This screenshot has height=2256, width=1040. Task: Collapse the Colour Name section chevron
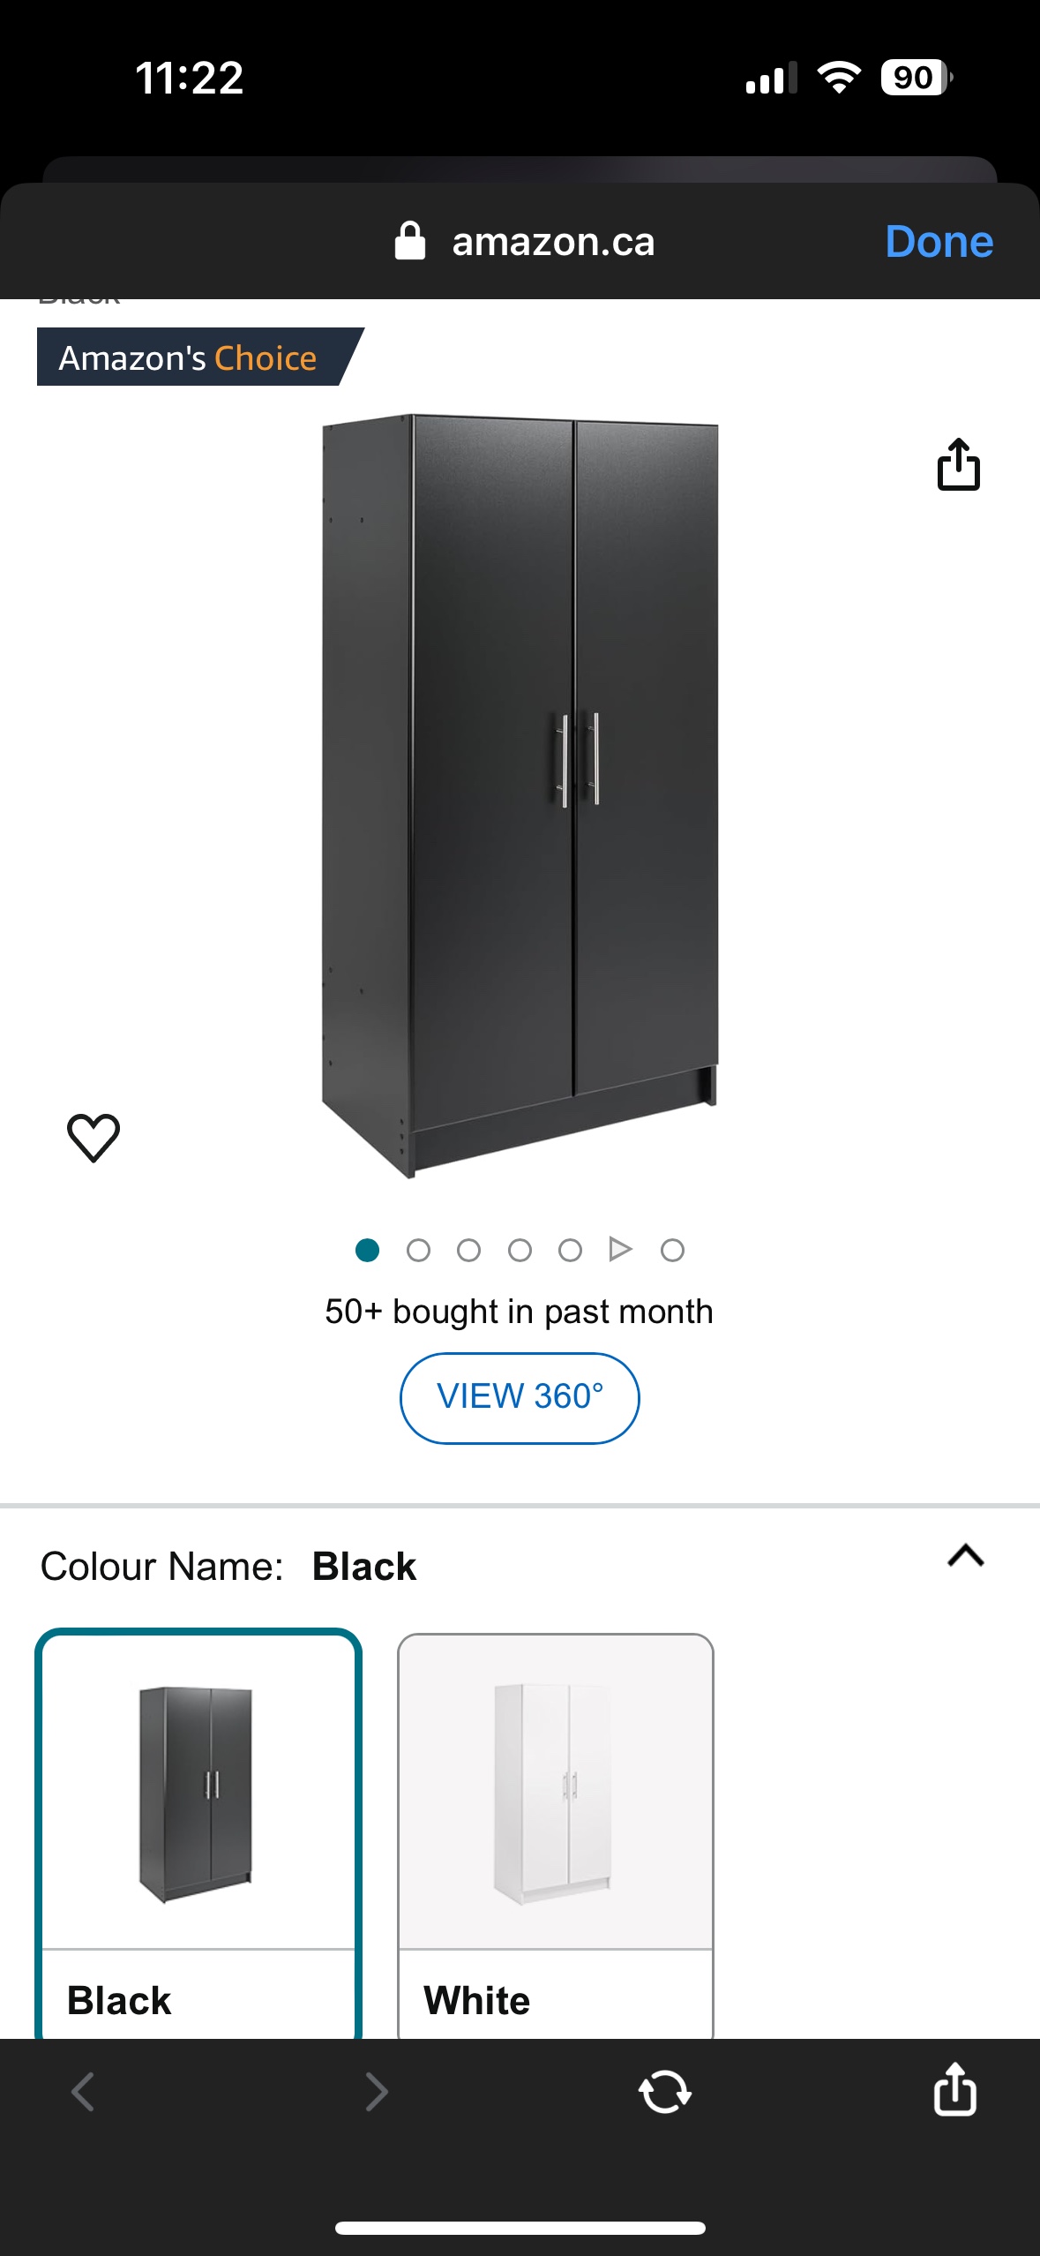(x=965, y=1555)
